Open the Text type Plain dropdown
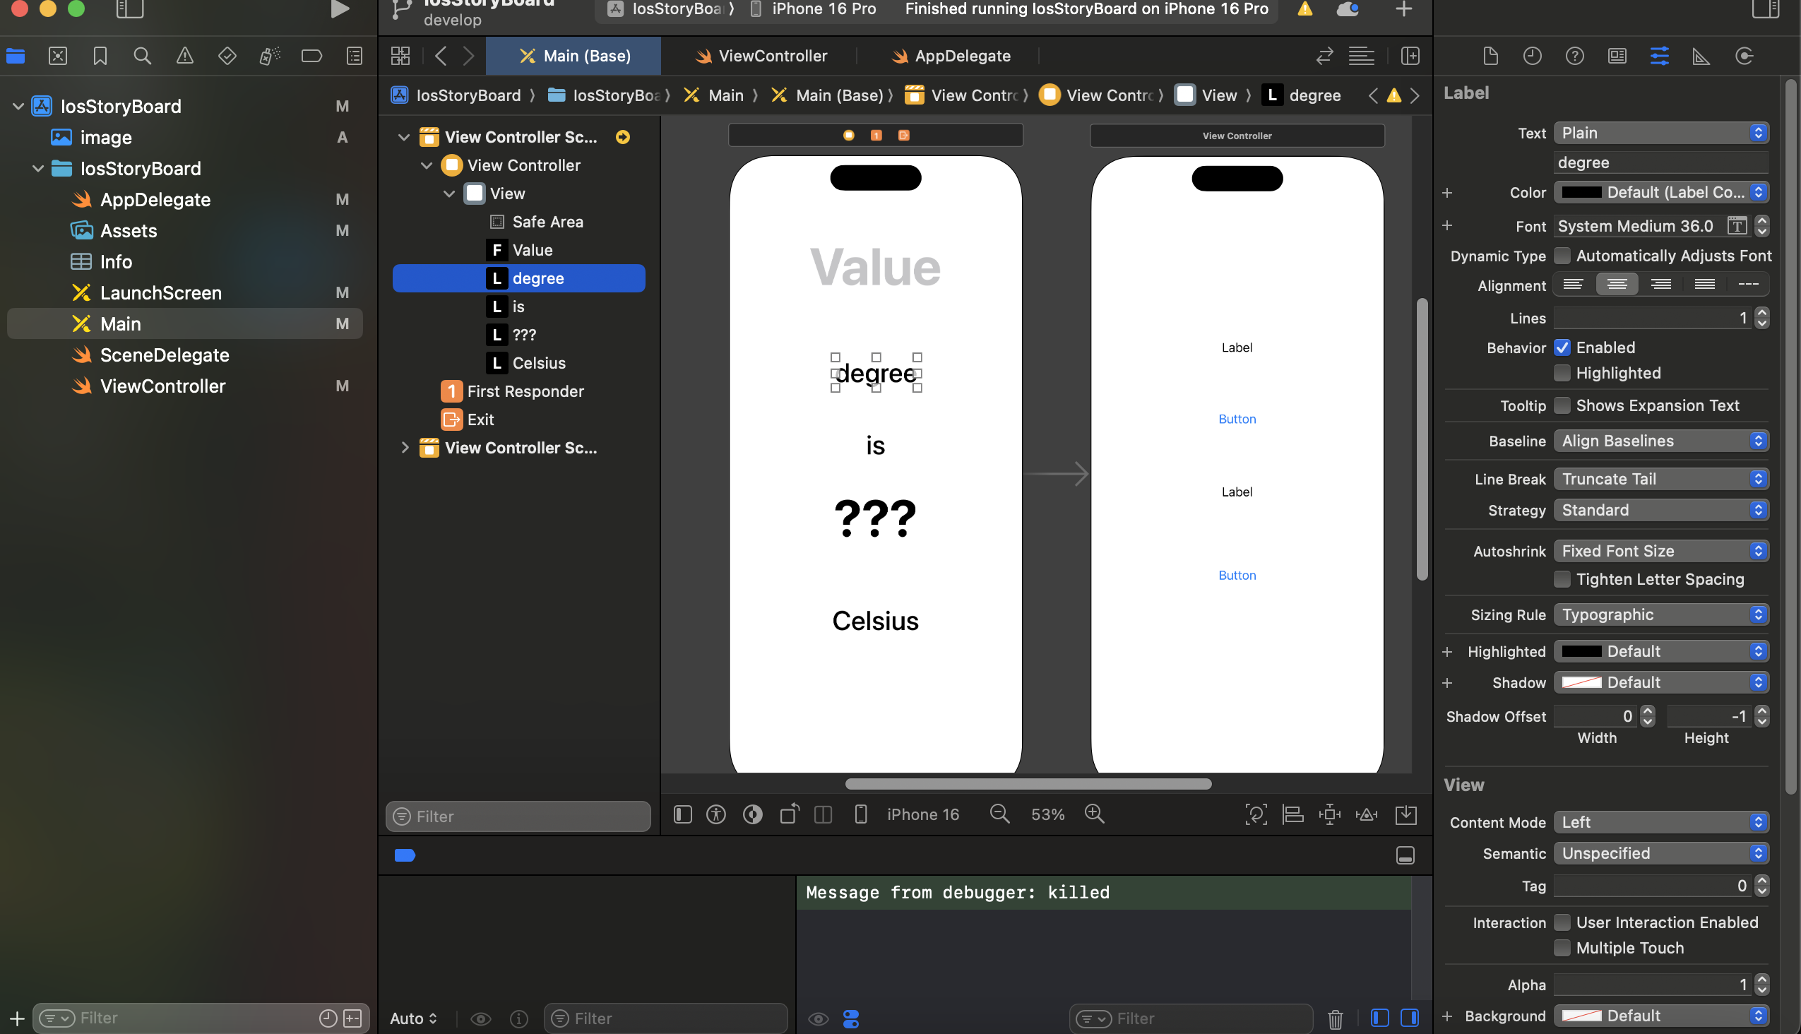Screen dimensions: 1801x1034 (x=1661, y=133)
